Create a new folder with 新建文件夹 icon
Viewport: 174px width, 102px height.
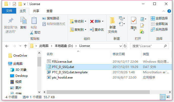(x=112, y=21)
